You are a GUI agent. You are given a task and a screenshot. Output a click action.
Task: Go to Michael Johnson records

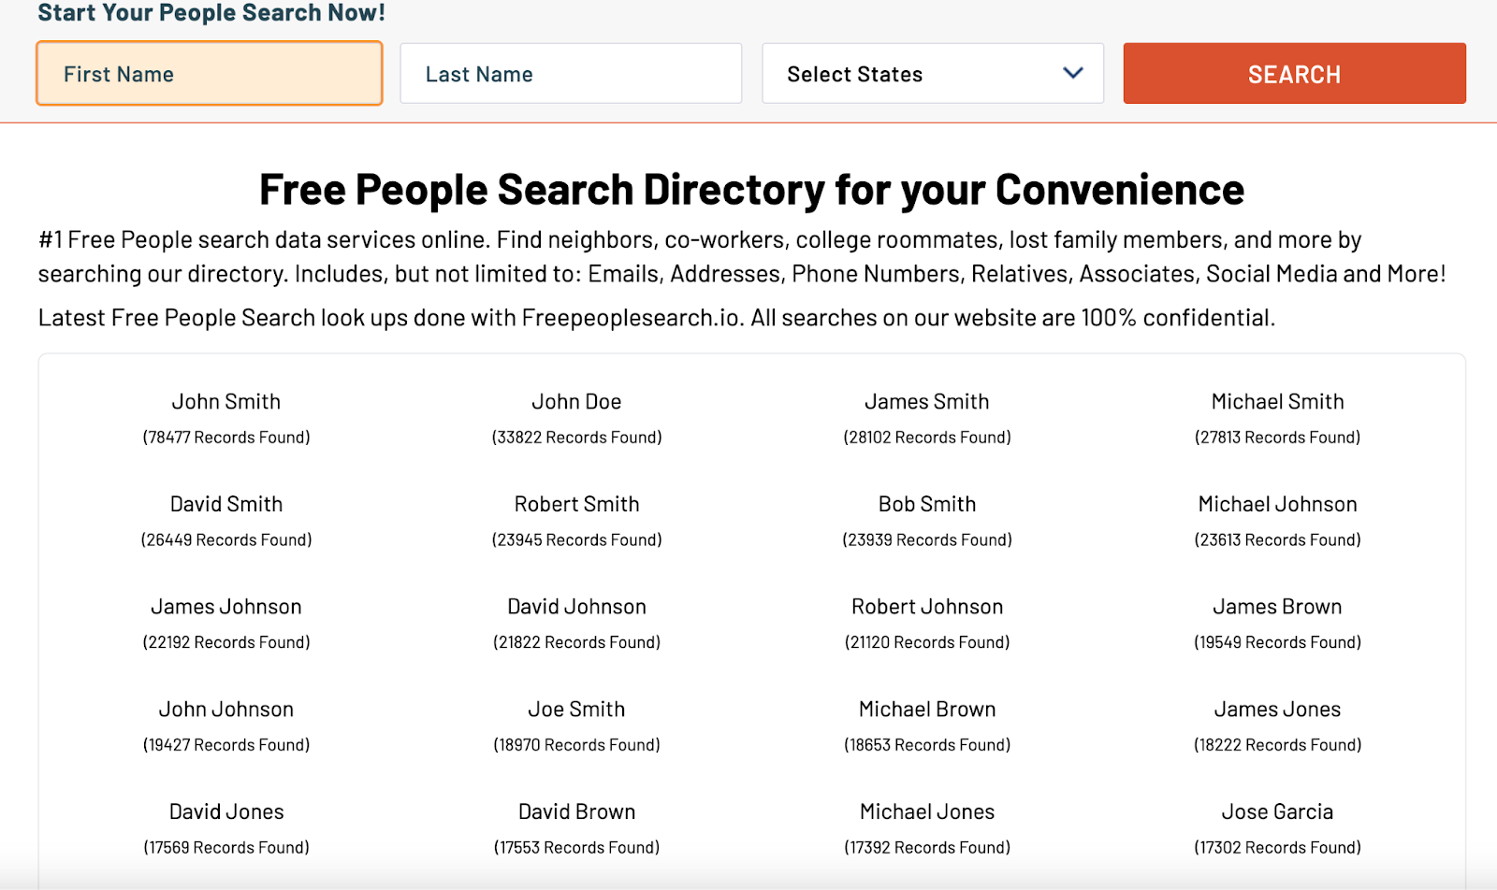click(1277, 505)
